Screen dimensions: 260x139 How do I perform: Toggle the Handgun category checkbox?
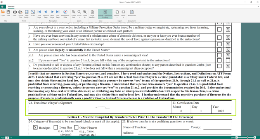35,127
